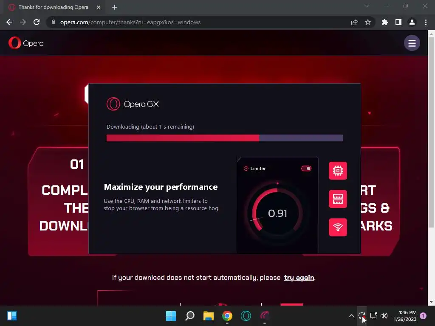Viewport: 435px width, 326px height.
Task: Open the teal Opera icon in taskbar
Action: (x=246, y=316)
